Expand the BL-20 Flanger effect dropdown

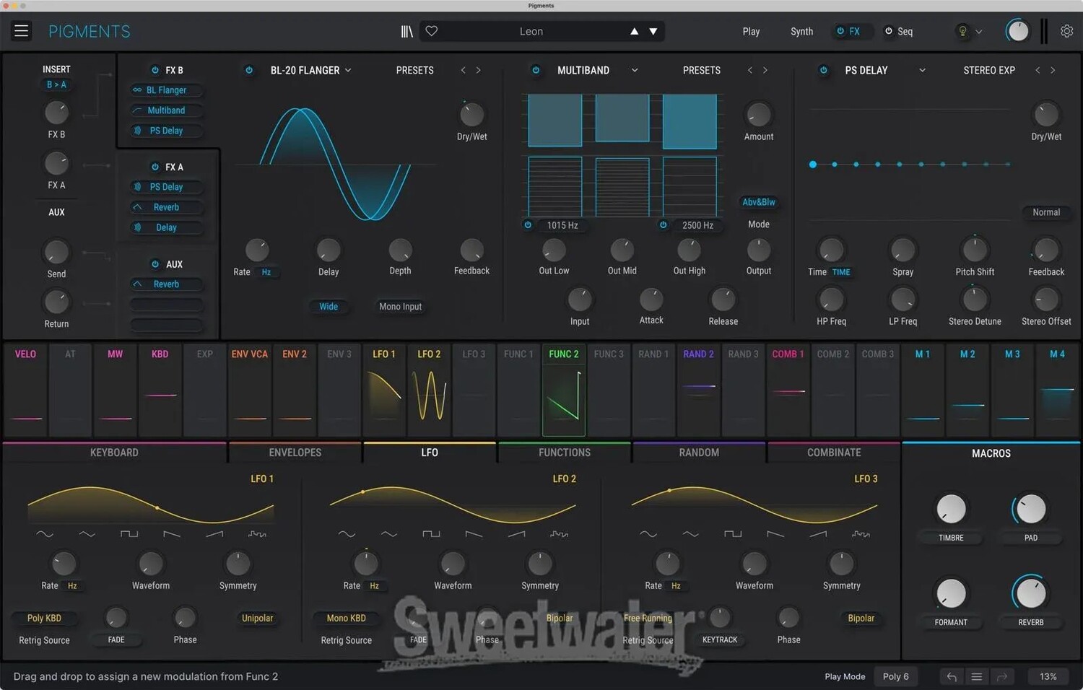(348, 70)
